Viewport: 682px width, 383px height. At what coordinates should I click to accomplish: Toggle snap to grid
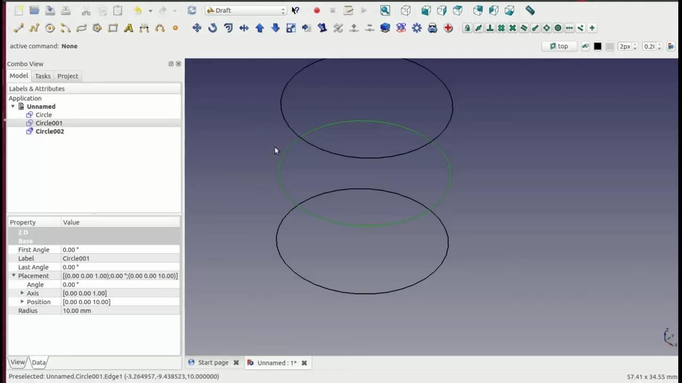pyautogui.click(x=501, y=28)
